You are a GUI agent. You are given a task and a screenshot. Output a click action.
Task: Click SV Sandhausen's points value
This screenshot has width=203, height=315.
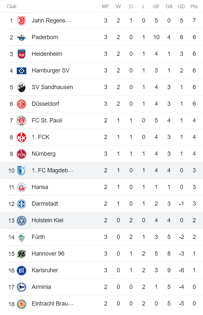(x=194, y=87)
